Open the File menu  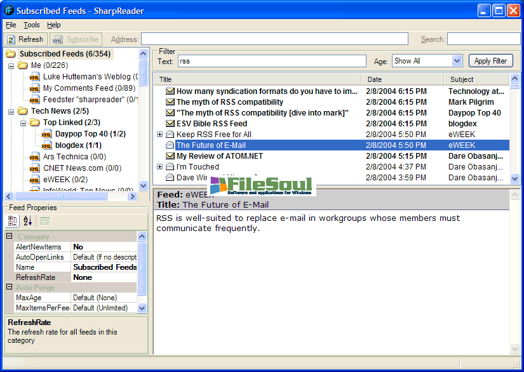[11, 25]
